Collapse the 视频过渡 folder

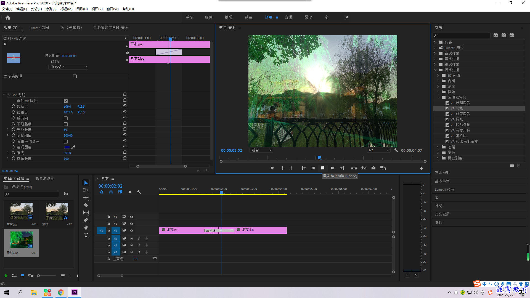435,70
